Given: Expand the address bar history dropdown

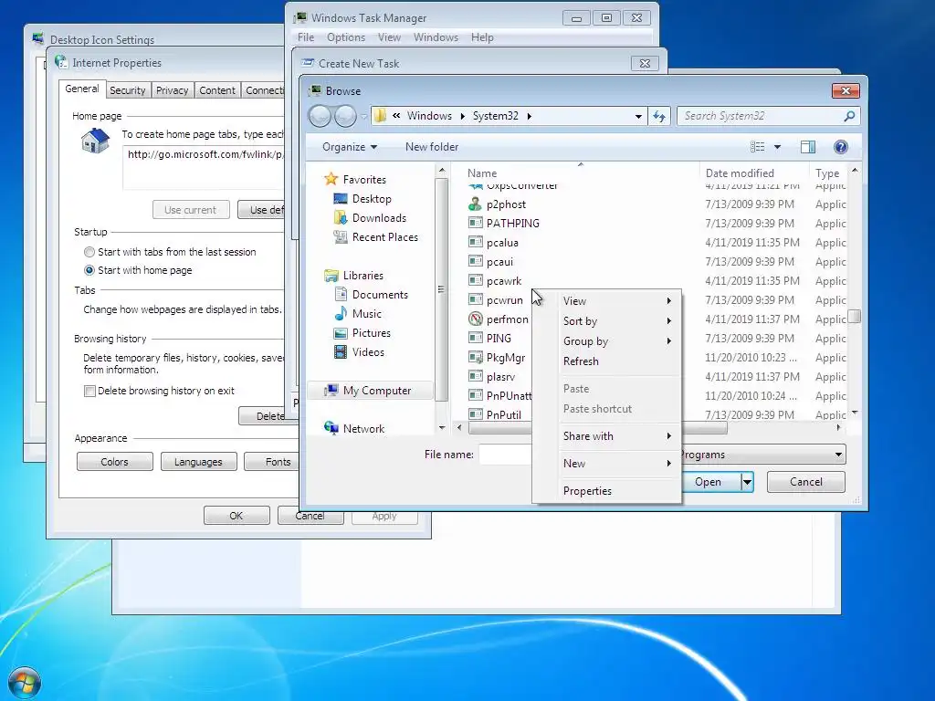Looking at the screenshot, I should pos(638,116).
